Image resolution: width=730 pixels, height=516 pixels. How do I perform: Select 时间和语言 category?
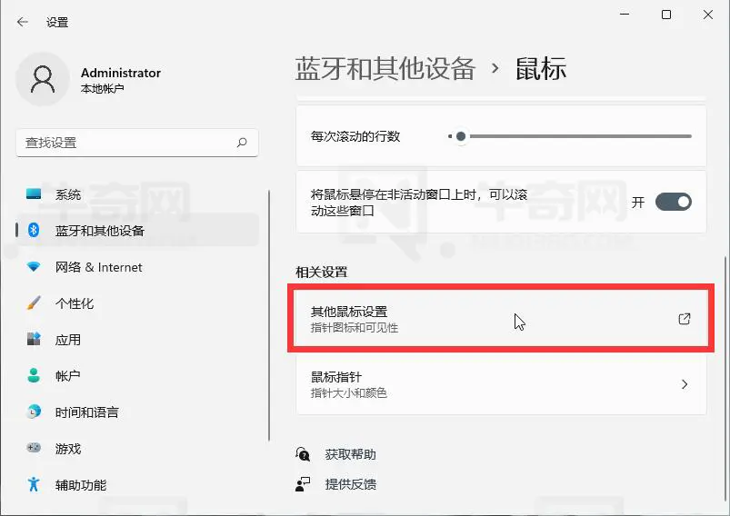137,412
